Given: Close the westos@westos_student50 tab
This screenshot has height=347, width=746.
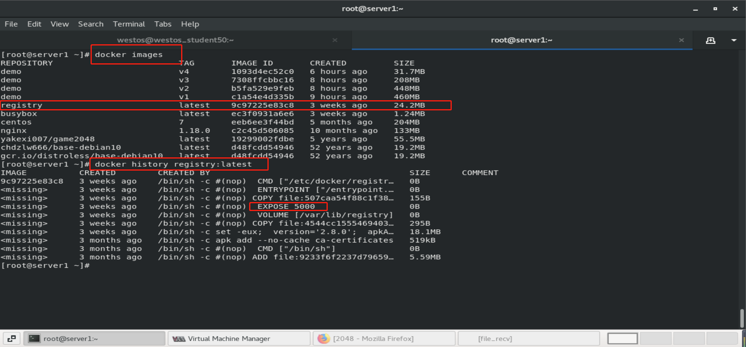Looking at the screenshot, I should coord(335,40).
